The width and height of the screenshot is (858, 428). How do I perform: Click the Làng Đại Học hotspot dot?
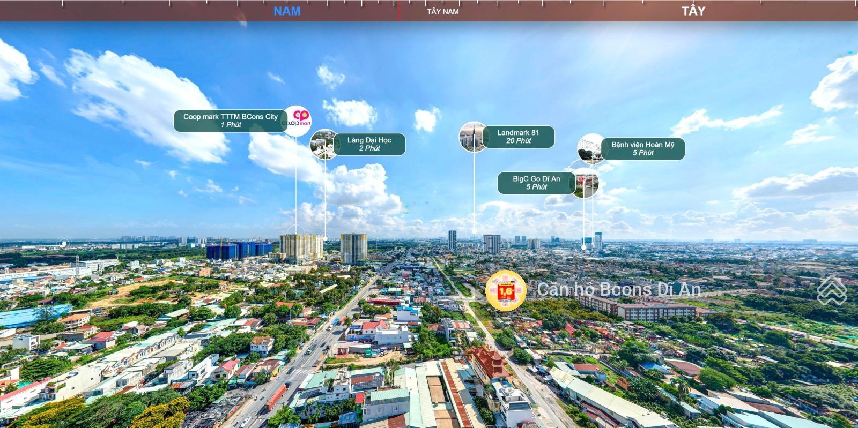(325, 238)
